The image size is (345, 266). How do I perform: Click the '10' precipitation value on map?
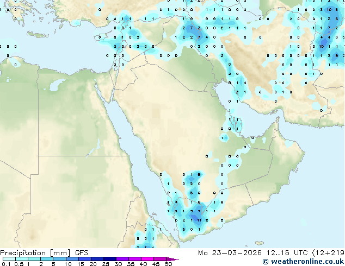coord(322,47)
